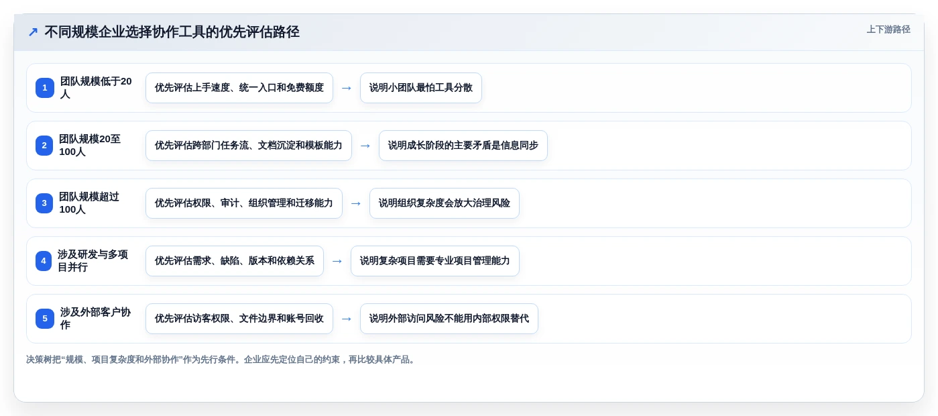
Task: Click the box 说明外部访问风险不能用内部权限替代
Action: point(449,319)
